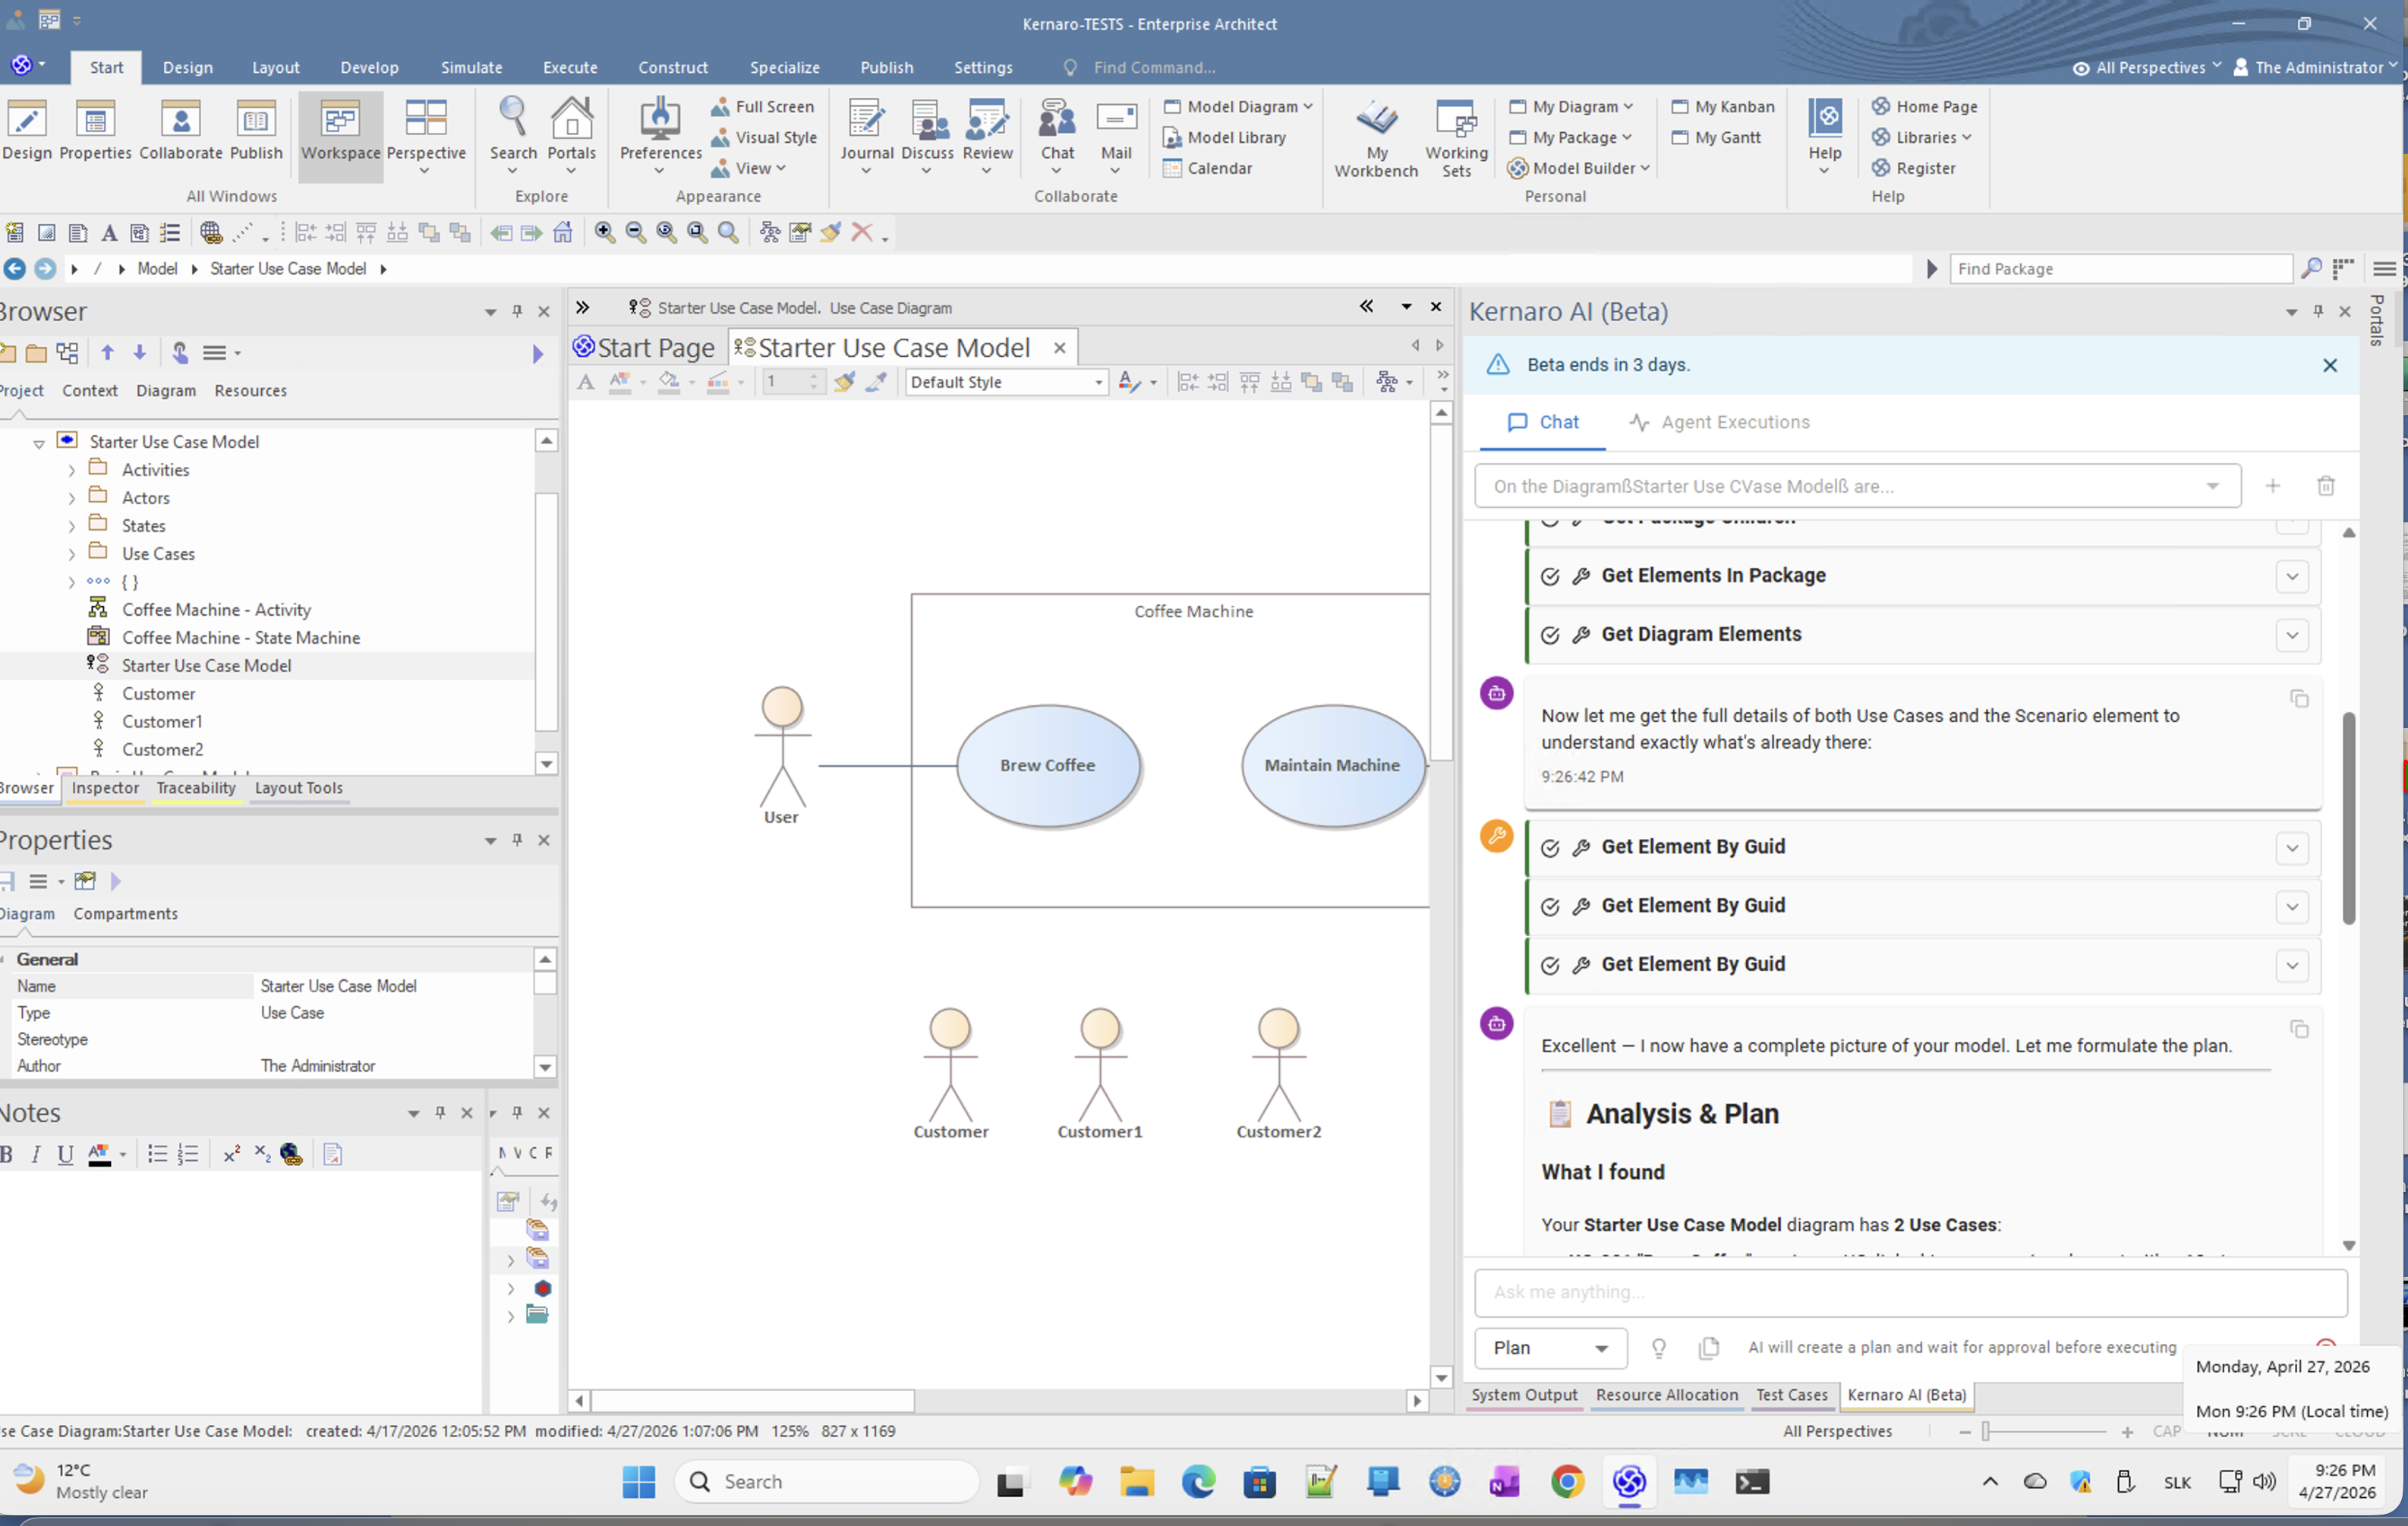2408x1526 pixels.
Task: Switch to the Agent Executions tab
Action: tap(1719, 423)
